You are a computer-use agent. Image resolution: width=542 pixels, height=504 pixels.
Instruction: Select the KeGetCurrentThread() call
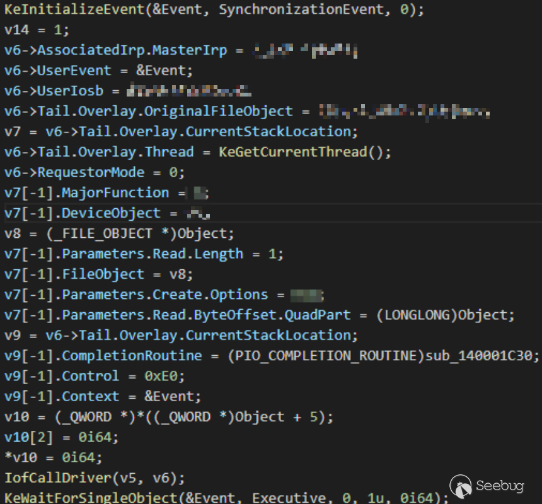click(x=304, y=152)
